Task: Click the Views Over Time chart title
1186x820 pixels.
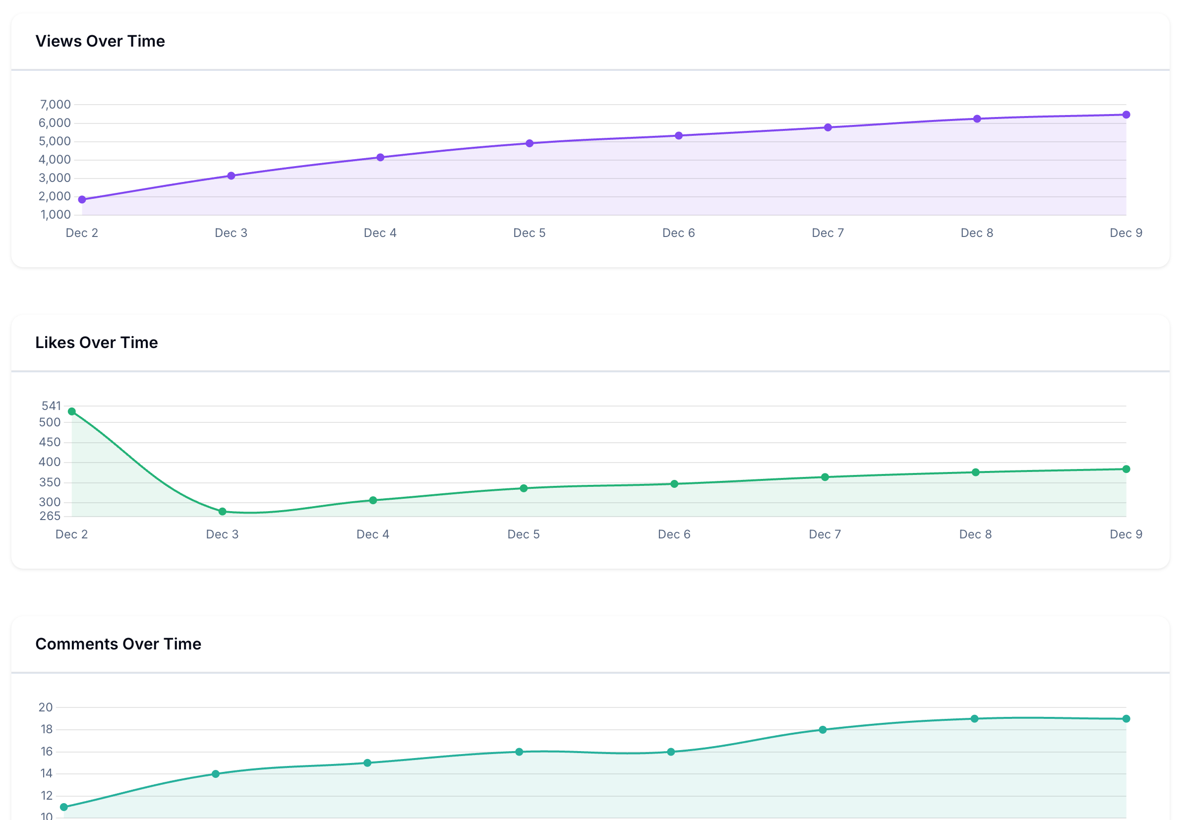Action: pos(100,41)
